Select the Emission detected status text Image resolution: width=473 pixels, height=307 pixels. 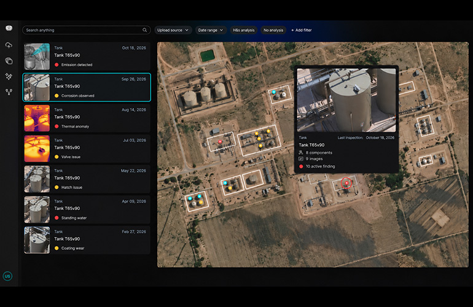[77, 65]
